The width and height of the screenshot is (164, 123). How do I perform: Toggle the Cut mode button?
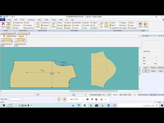[x=105, y=95]
